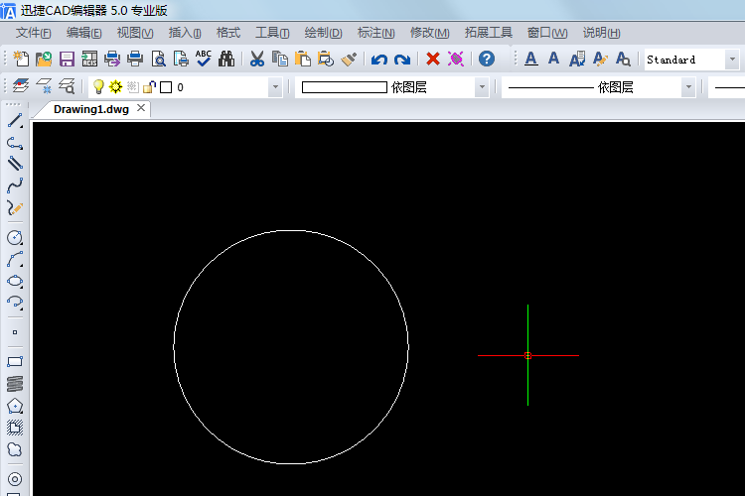The height and width of the screenshot is (496, 745).
Task: Toggle layer 0 lock padlock icon
Action: pyautogui.click(x=149, y=87)
